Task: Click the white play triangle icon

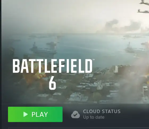Action: [x=26, y=114]
